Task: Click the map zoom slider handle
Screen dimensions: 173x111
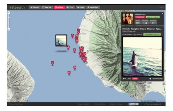Action: (x=9, y=18)
